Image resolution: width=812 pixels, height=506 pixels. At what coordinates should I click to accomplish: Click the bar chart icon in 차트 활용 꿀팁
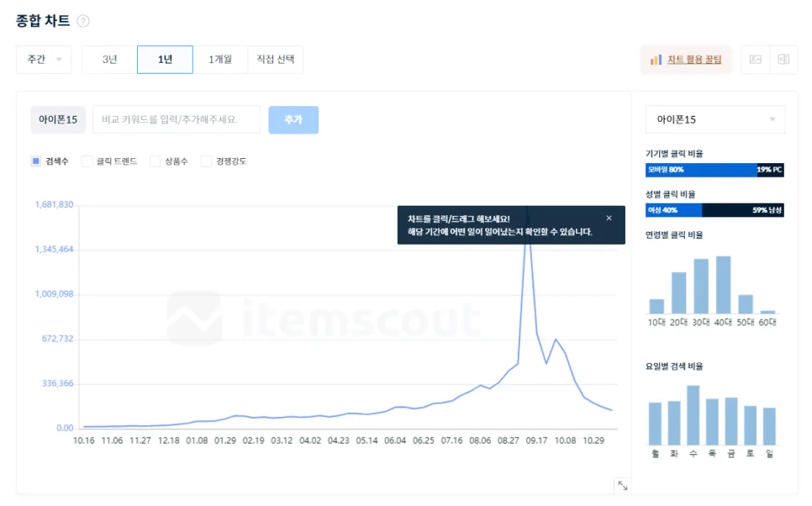pos(656,60)
